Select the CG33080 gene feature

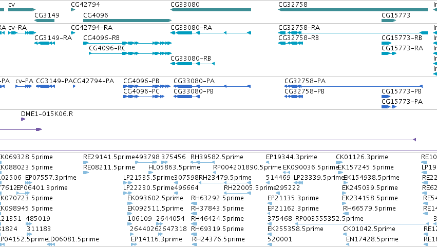[x=211, y=10]
